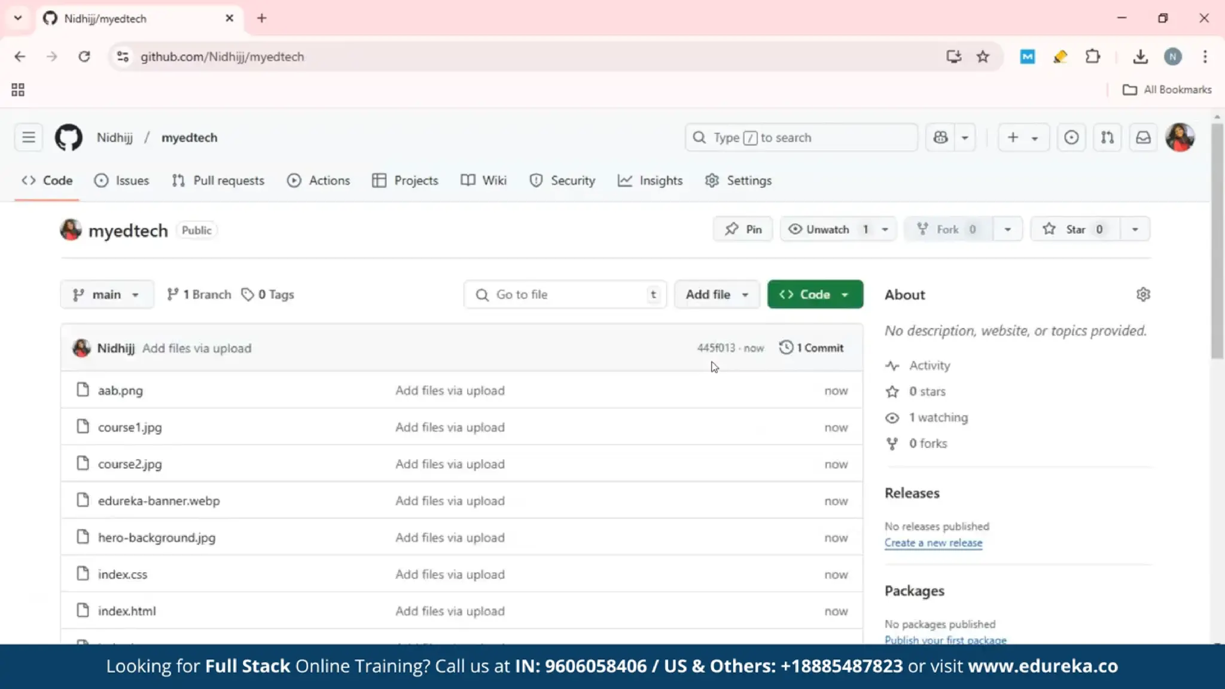Image resolution: width=1225 pixels, height=689 pixels.
Task: Open Copilot chat icon
Action: pos(940,138)
